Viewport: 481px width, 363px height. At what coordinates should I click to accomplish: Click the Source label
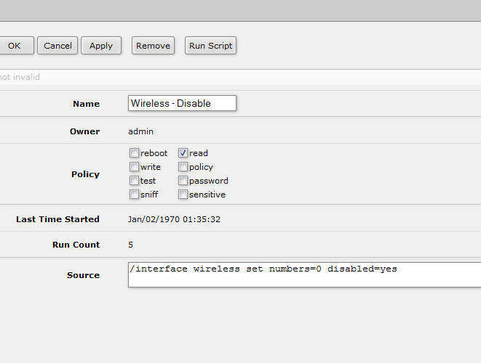click(x=83, y=275)
